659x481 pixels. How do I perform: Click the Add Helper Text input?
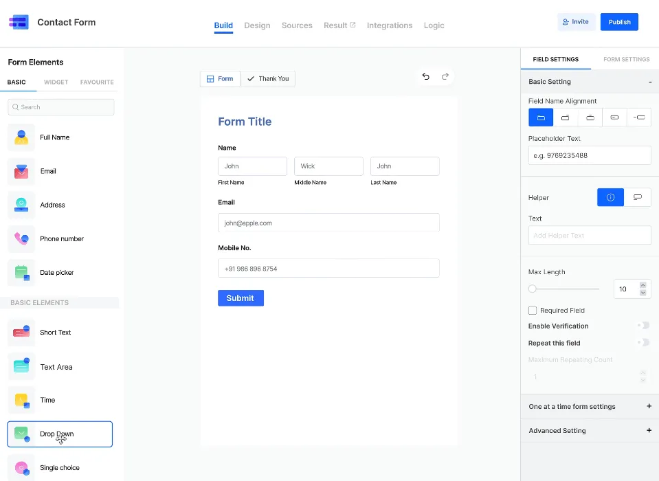590,235
